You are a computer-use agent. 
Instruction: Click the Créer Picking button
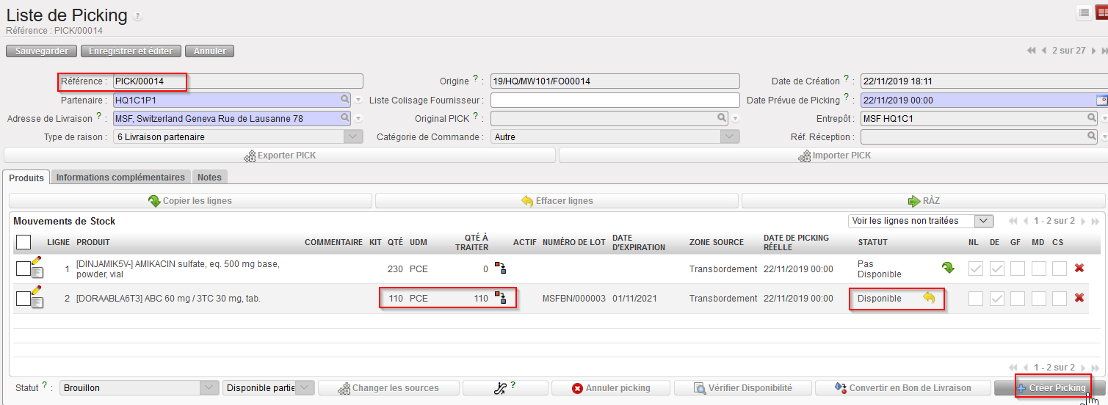coord(1050,387)
